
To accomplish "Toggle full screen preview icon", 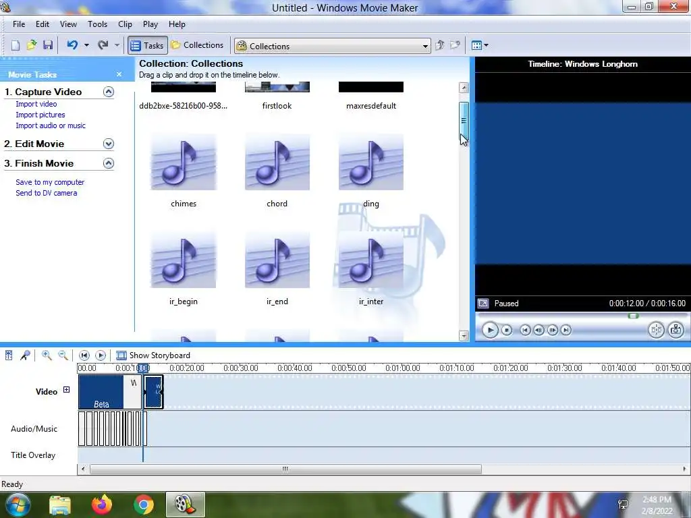I will point(483,304).
